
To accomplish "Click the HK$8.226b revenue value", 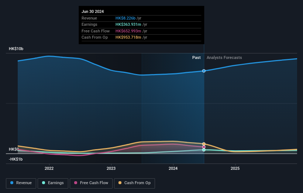I will tap(125, 18).
